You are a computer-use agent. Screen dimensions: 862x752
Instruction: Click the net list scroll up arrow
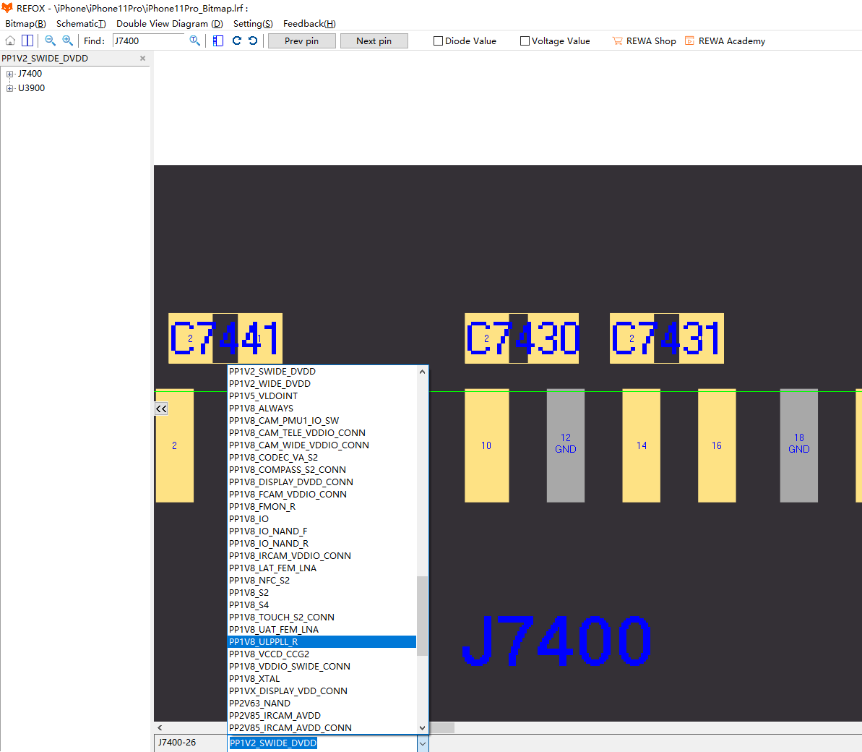click(x=422, y=372)
